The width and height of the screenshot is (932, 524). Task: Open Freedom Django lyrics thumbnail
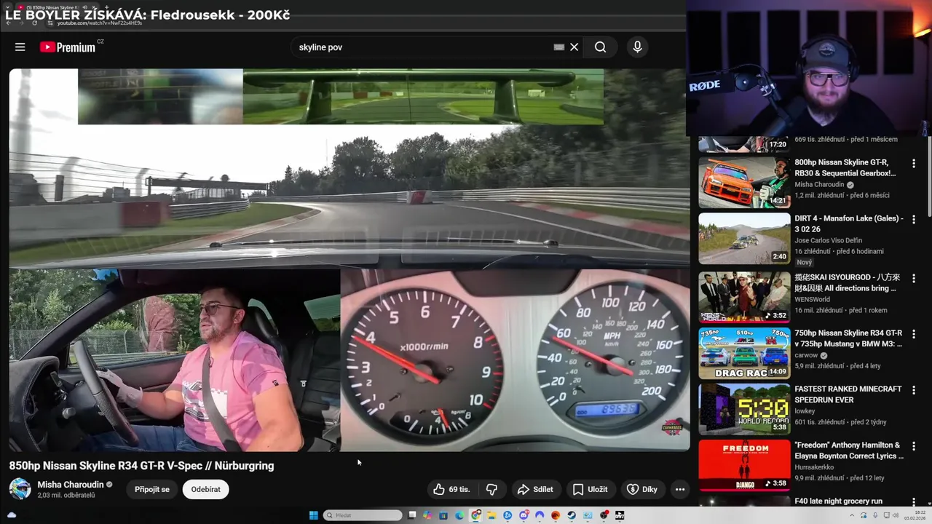pos(744,465)
